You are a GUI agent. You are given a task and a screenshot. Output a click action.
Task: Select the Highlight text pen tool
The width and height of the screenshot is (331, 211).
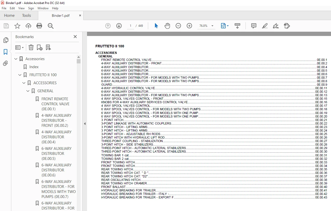pyautogui.click(x=265, y=26)
